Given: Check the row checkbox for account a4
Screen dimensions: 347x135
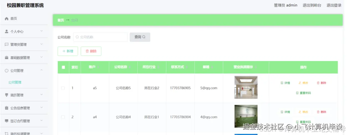Looking at the screenshot, I should (63, 117).
